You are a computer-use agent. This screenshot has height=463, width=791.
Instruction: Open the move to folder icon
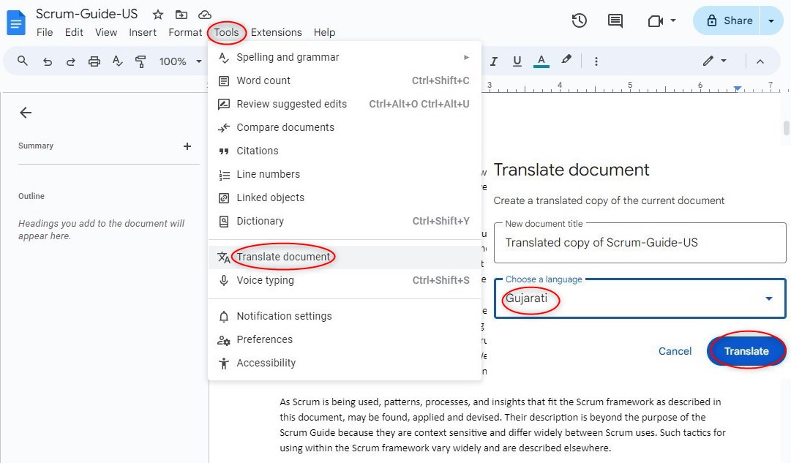click(181, 15)
